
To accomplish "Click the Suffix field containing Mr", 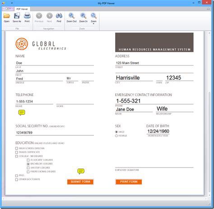I will (x=72, y=79).
